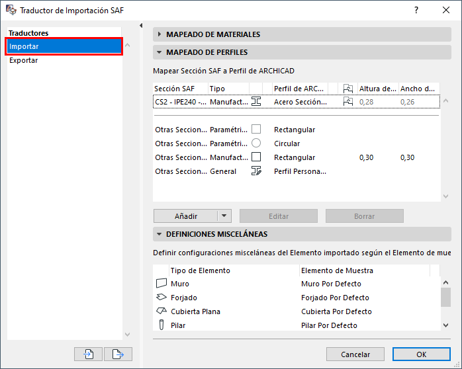Click the square icon in first Paramétri row
Screen dimensions: 462x369
click(x=256, y=129)
